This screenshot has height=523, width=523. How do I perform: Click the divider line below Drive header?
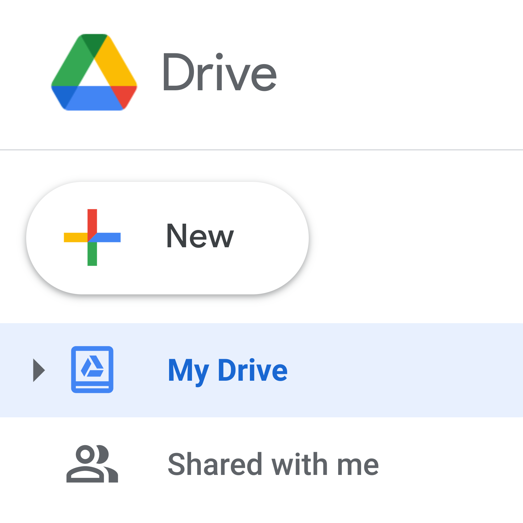tap(262, 150)
